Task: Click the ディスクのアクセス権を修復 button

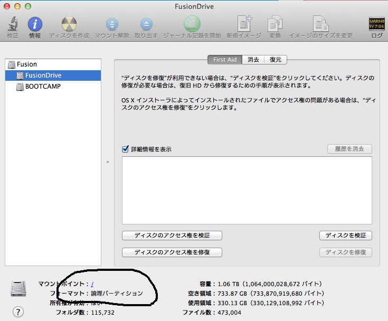Action: click(172, 252)
